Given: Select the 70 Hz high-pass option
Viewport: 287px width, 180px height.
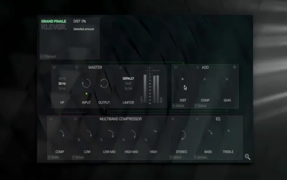Looking at the screenshot, I should click(62, 89).
